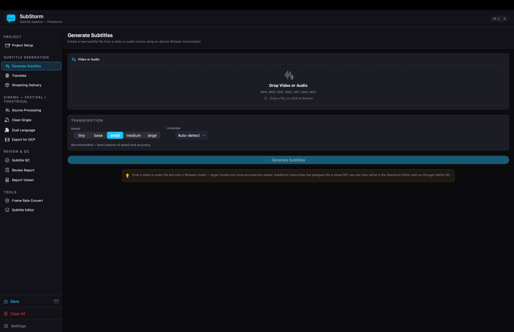Go to Export for DCP
Viewport: 514px width, 332px height.
click(31, 140)
